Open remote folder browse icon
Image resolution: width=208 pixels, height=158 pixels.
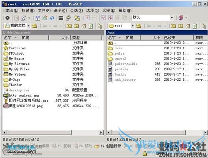(139, 26)
